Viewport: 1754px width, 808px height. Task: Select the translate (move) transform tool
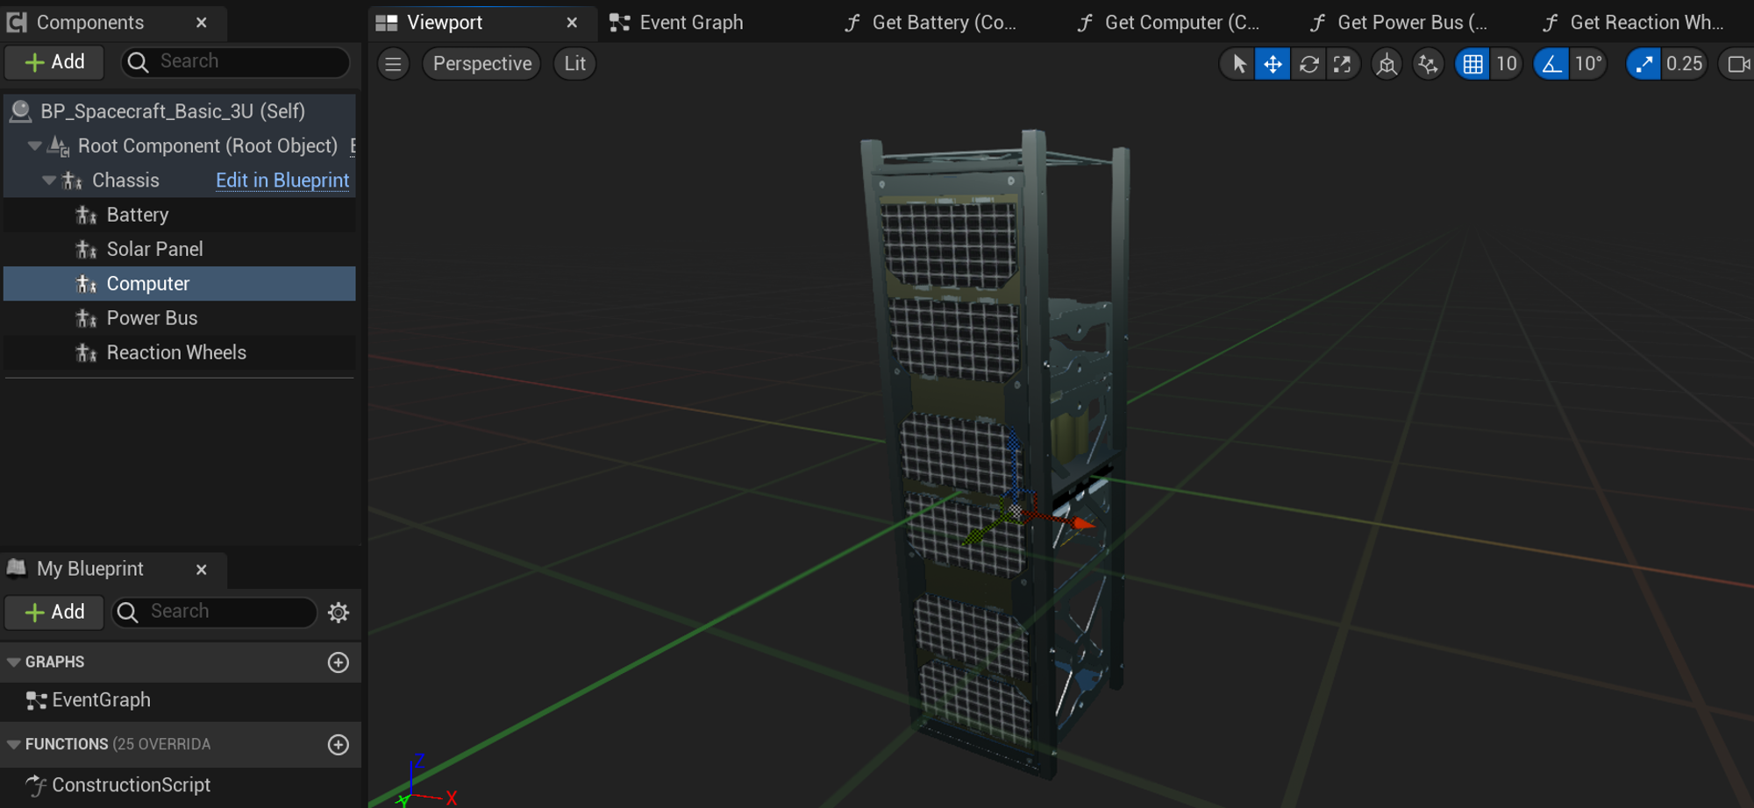[x=1273, y=64]
